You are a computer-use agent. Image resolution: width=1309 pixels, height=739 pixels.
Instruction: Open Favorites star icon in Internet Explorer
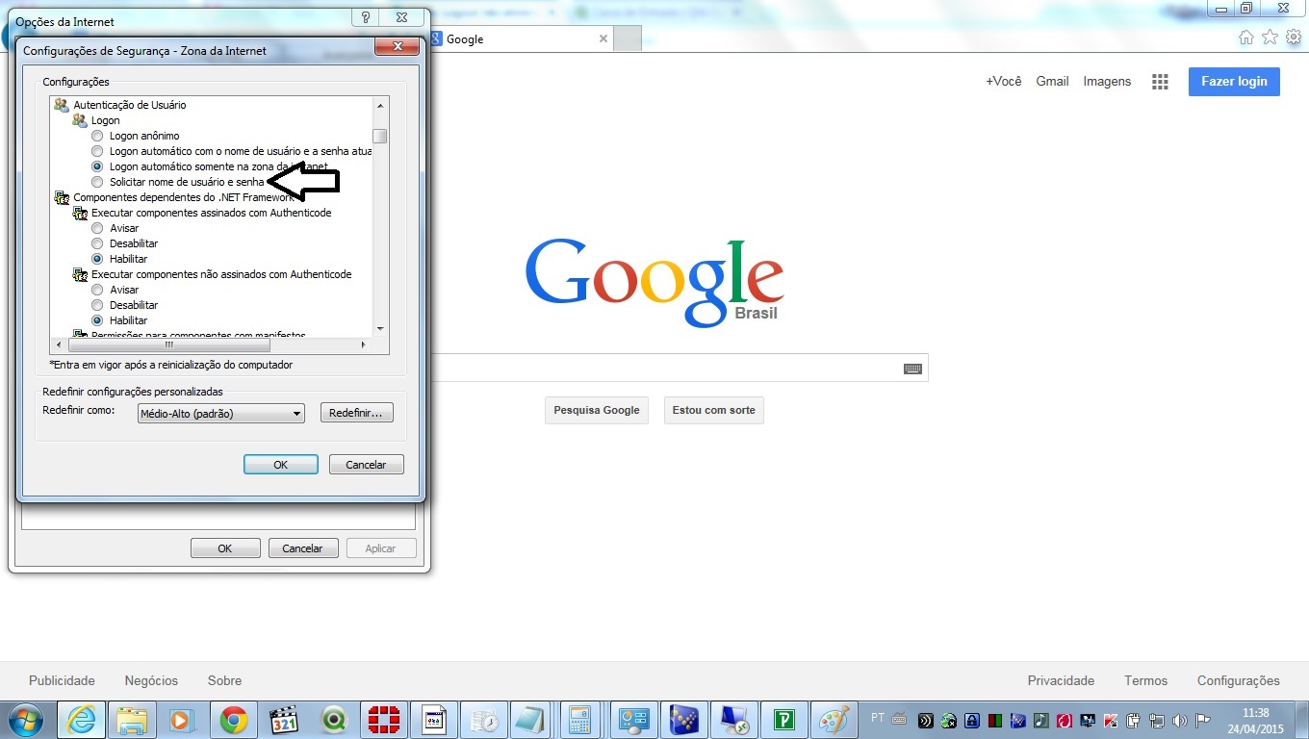coord(1270,38)
